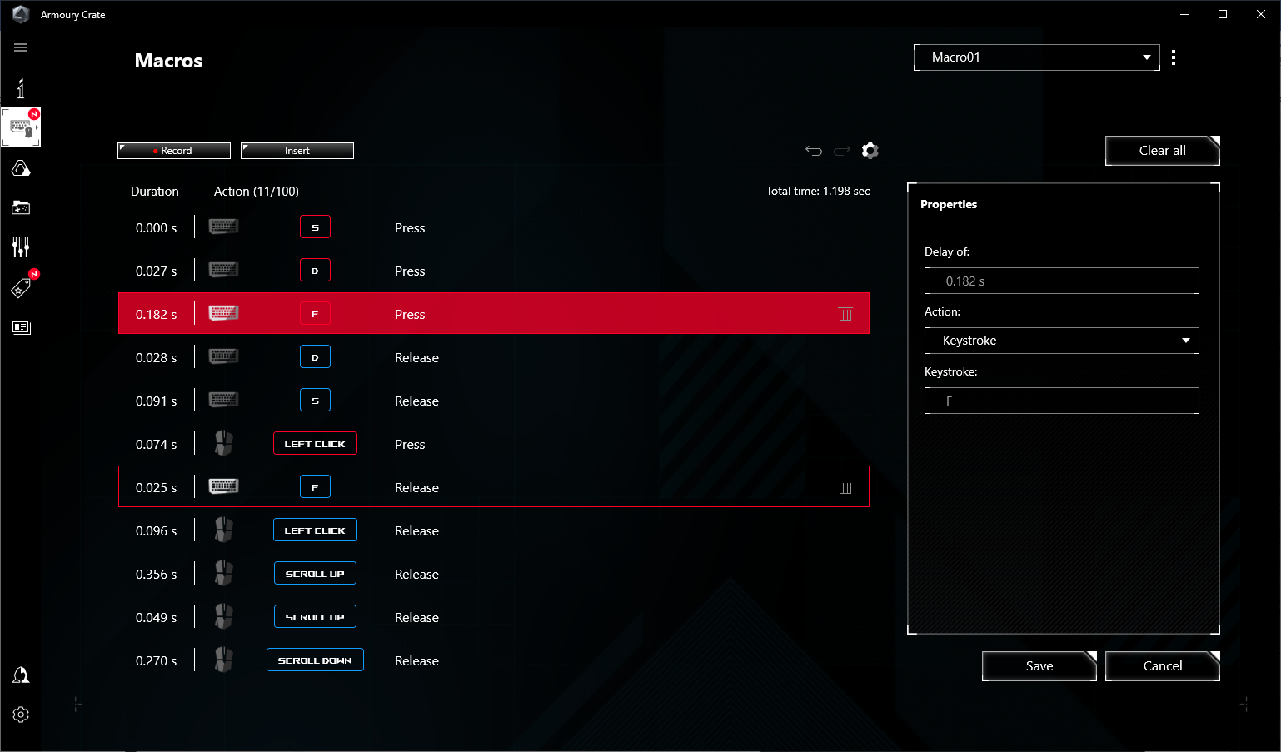Image resolution: width=1281 pixels, height=752 pixels.
Task: Click the 0.000 s duration value
Action: point(156,228)
